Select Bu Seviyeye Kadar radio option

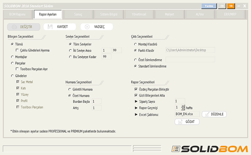coord(70,57)
